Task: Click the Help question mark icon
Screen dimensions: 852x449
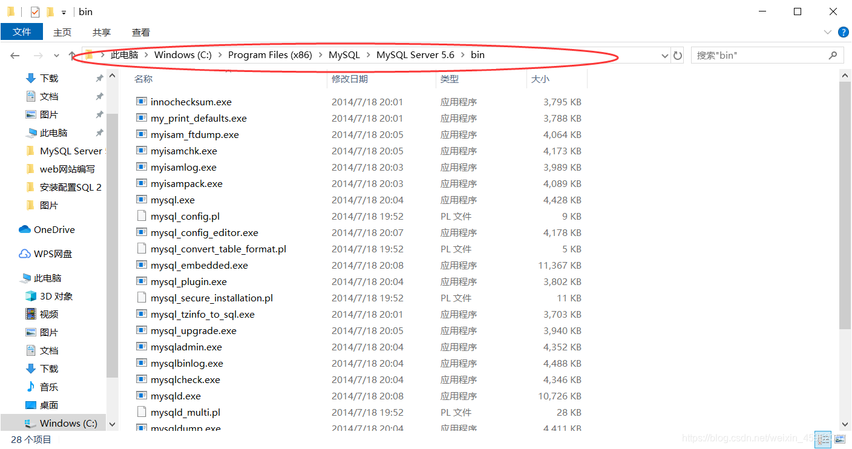Action: [843, 32]
